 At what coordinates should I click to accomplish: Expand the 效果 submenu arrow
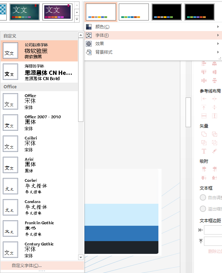tap(218, 44)
